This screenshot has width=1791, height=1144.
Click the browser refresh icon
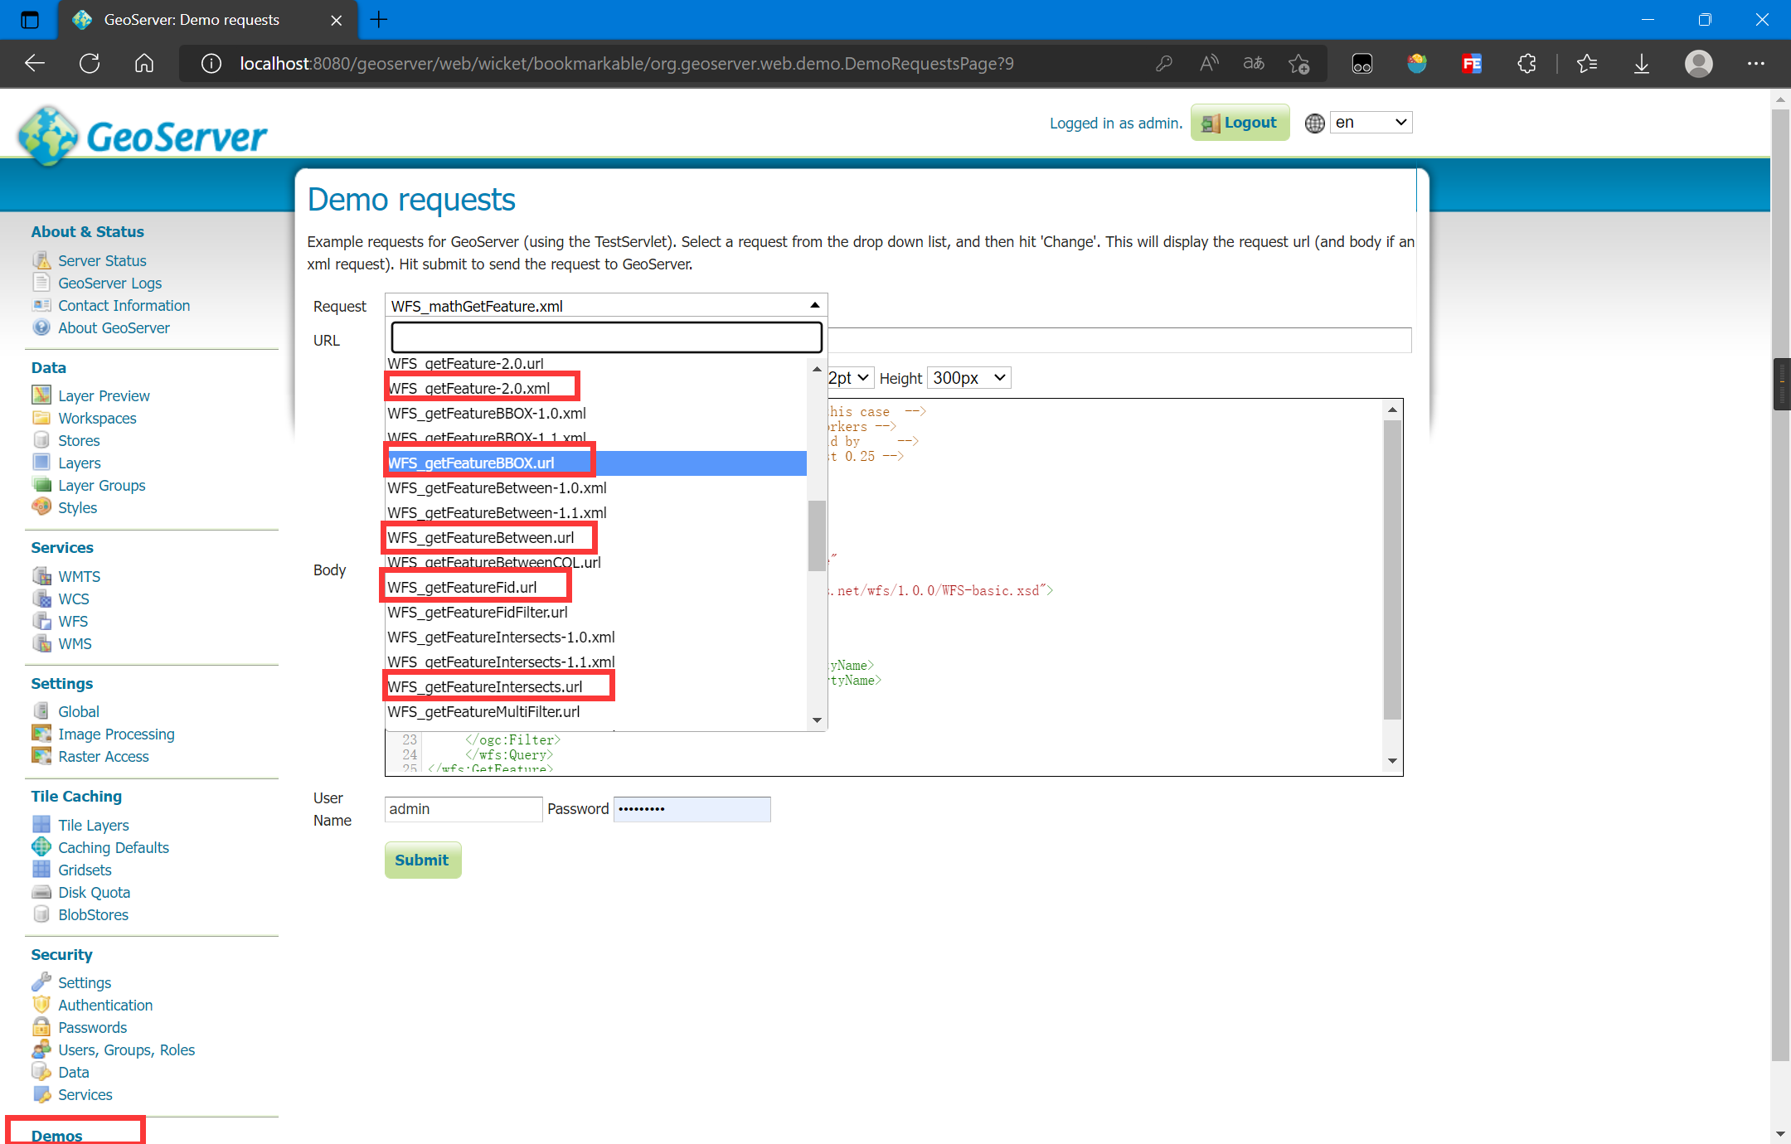pos(90,64)
